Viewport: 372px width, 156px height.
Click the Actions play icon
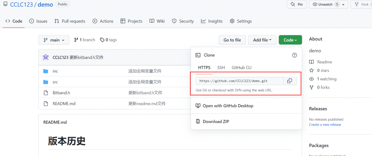95,21
